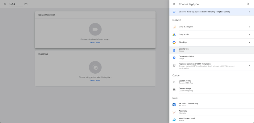Image resolution: width=254 pixels, height=123 pixels.
Task: Open the folder icon next to GA4
Action: [x=26, y=4]
